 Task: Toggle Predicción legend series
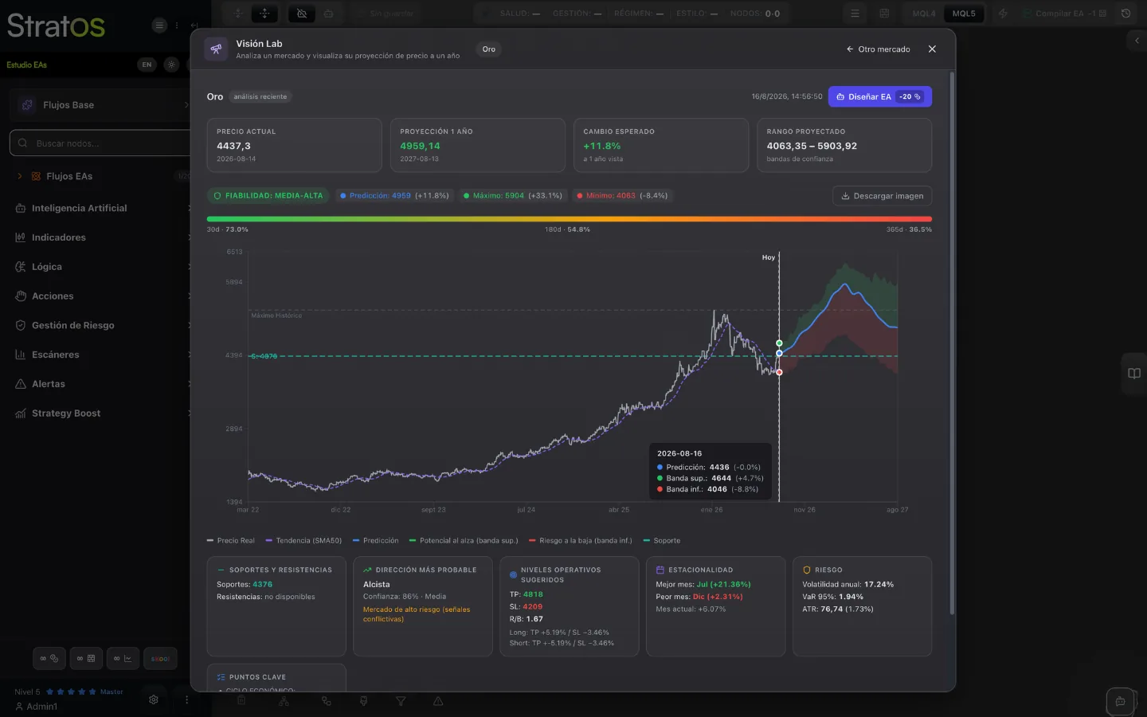click(375, 540)
